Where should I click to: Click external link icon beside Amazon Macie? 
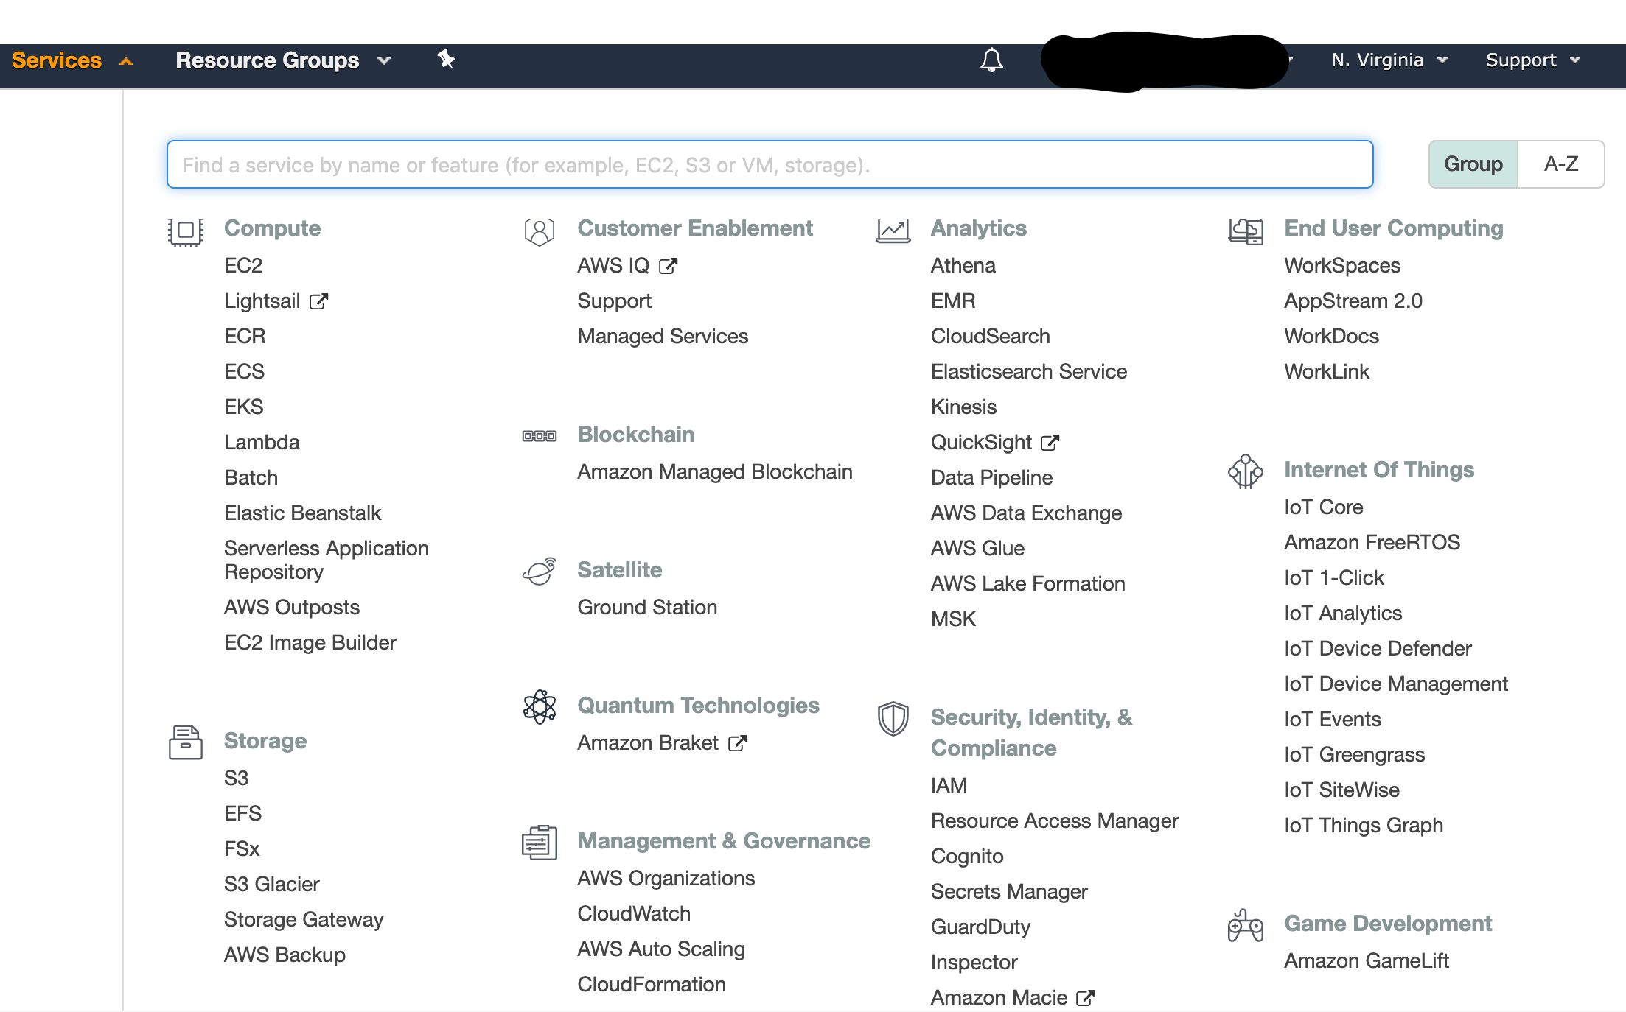click(x=1085, y=998)
